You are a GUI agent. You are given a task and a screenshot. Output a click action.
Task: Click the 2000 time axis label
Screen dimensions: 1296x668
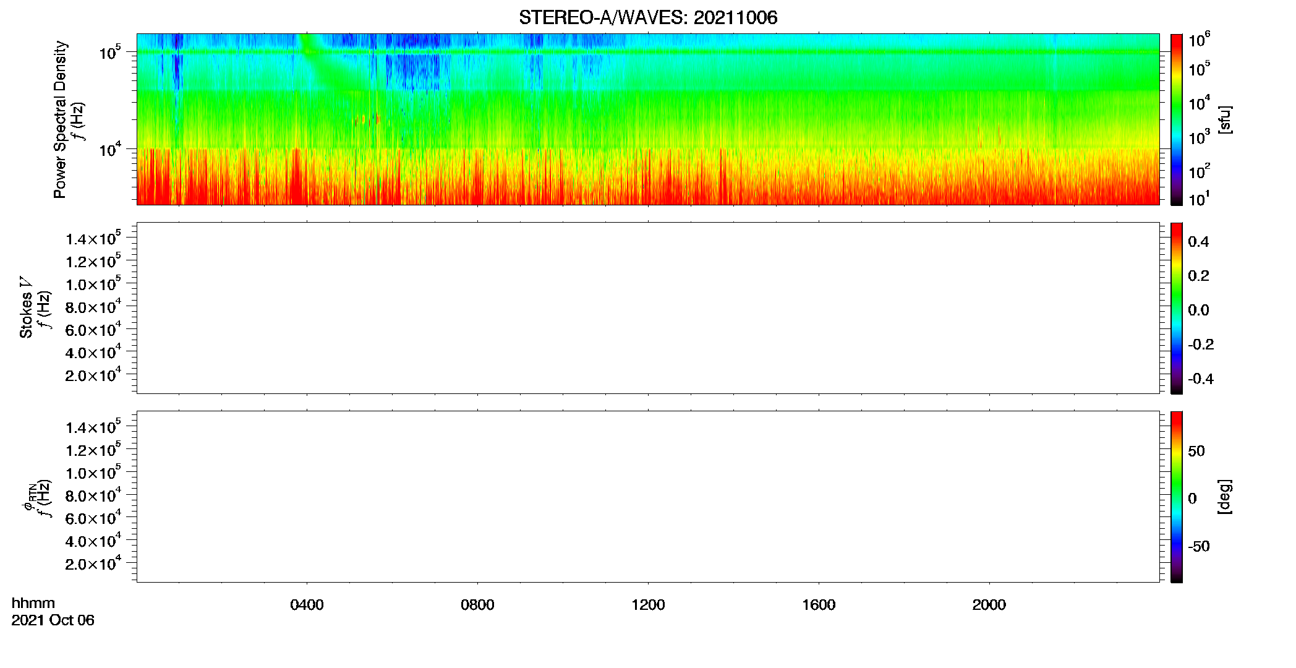989,605
